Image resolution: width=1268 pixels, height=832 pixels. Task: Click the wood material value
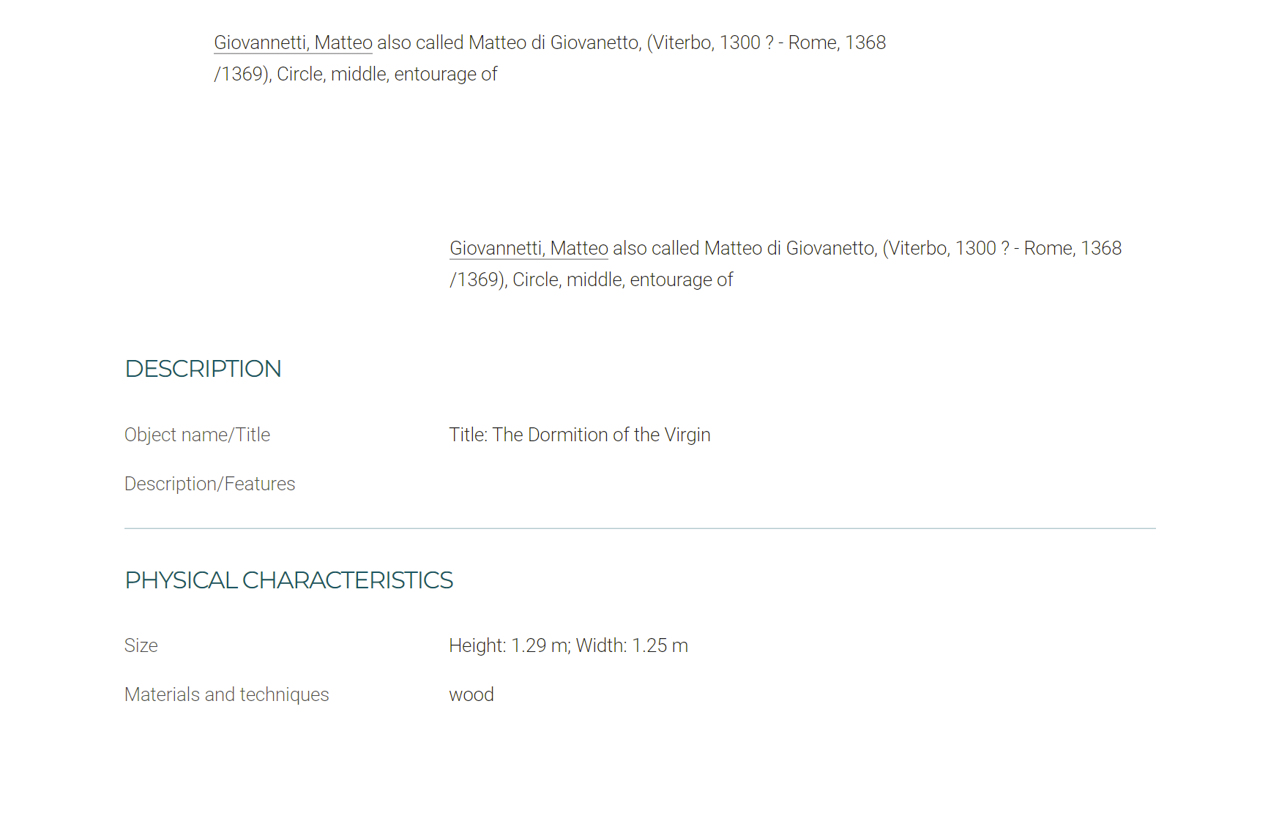471,694
